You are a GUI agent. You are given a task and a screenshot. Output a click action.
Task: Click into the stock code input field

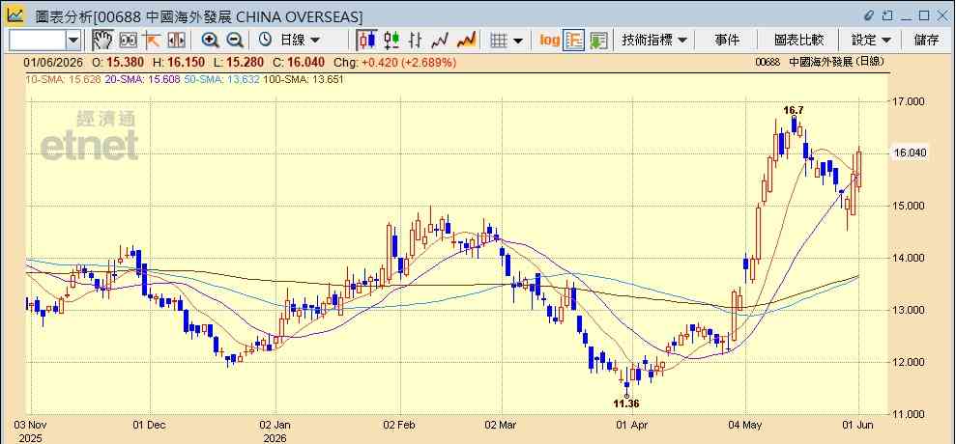pos(38,41)
